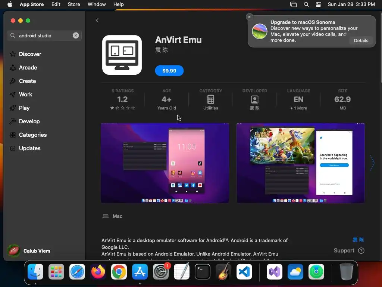Open TextEdit from the Dock
382x287 pixels.
[x=182, y=272]
